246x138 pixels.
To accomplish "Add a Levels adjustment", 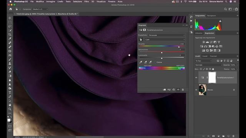I will (208, 42).
